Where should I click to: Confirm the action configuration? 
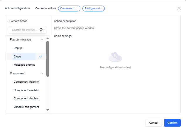172,123
